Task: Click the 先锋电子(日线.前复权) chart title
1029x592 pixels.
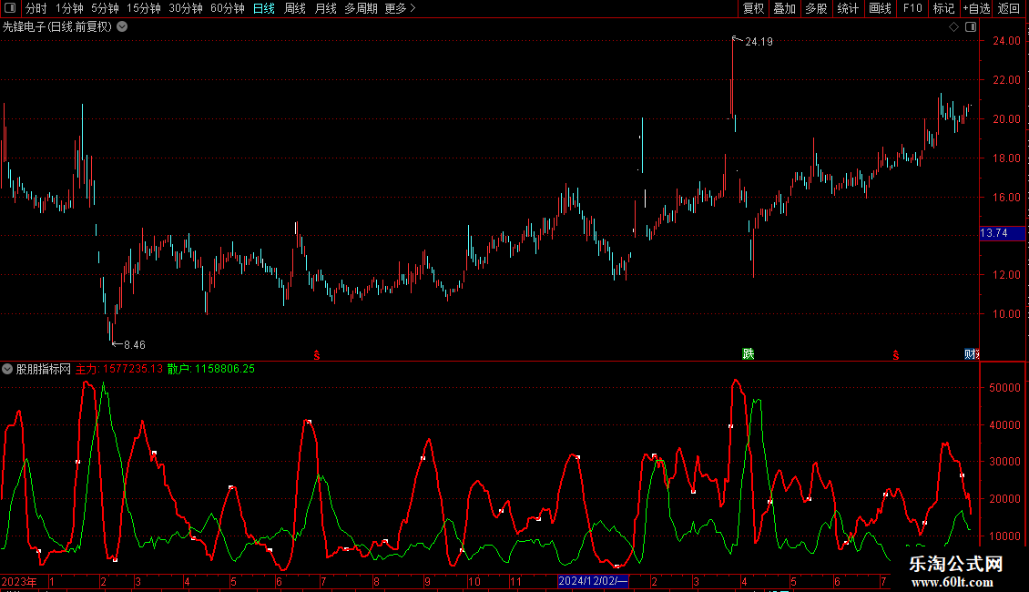Action: [57, 27]
